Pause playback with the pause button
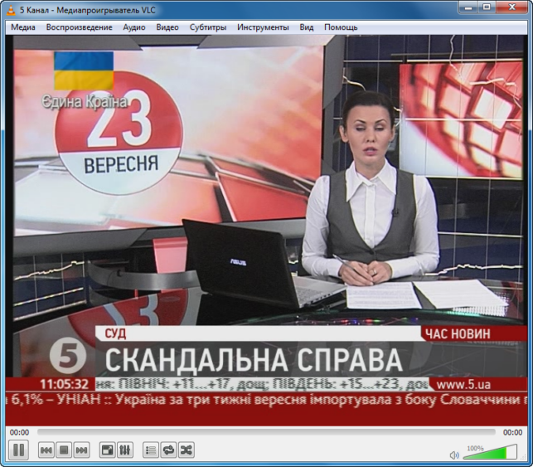Image resolution: width=533 pixels, height=467 pixels. pos(18,450)
